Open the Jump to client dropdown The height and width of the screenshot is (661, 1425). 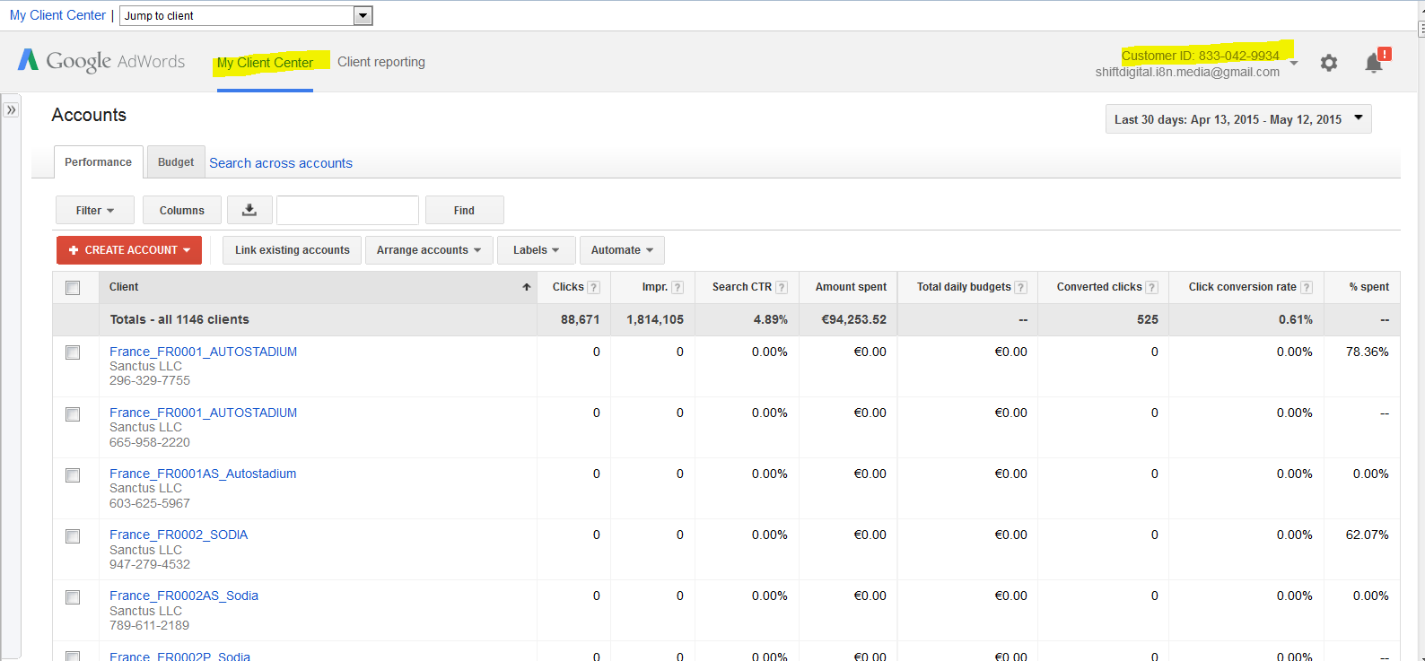tap(246, 15)
